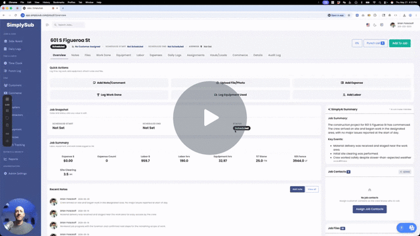Click the Add note button in Recent Notes
Image resolution: width=420 pixels, height=236 pixels.
[x=297, y=189]
